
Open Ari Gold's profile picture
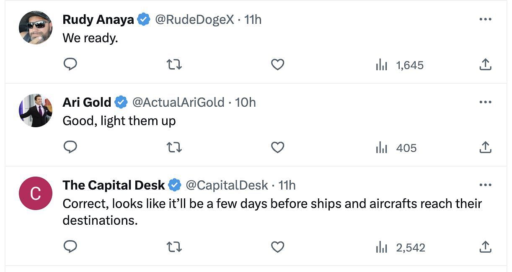coord(36,110)
